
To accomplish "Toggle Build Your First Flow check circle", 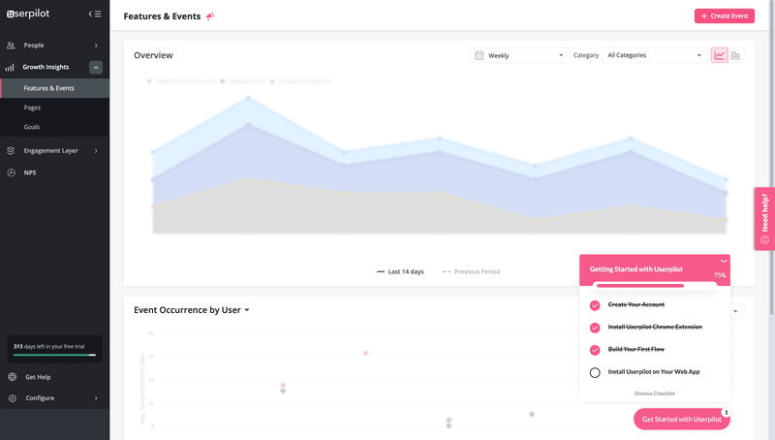I will (595, 350).
